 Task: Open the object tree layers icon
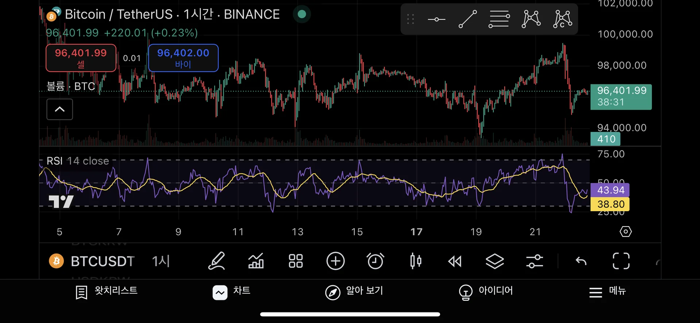495,261
